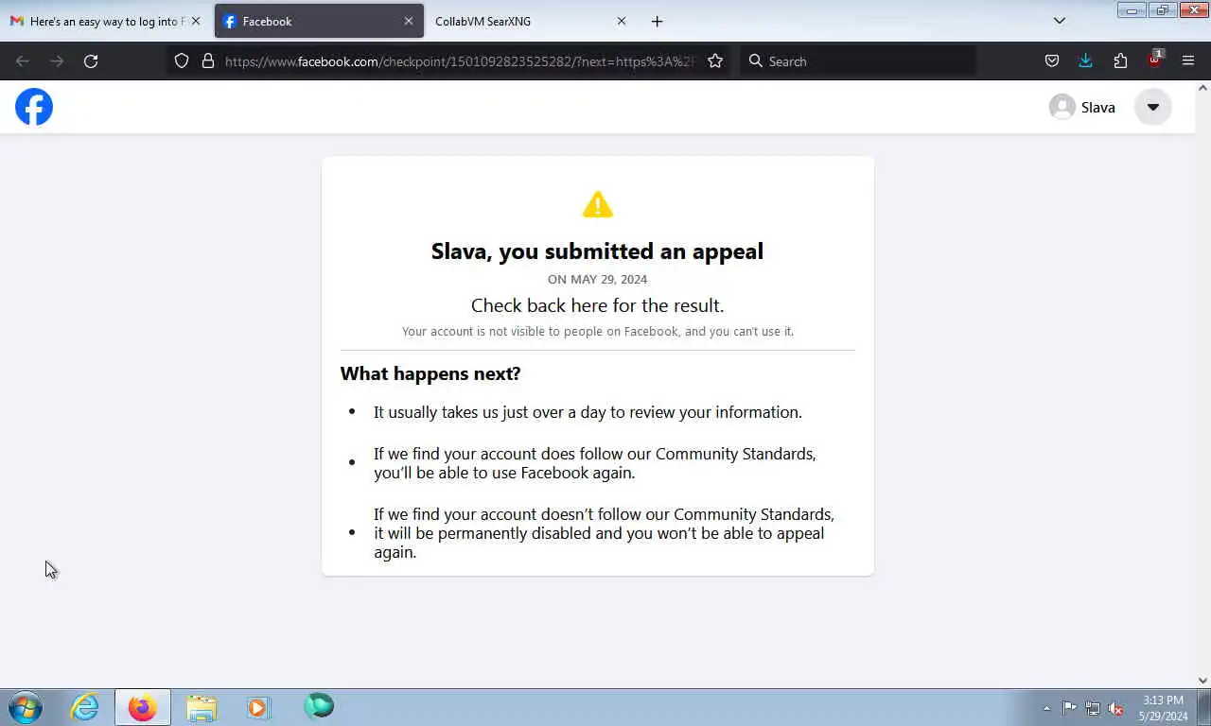Open the green globe taskbar application
Image resolution: width=1211 pixels, height=726 pixels.
point(319,706)
